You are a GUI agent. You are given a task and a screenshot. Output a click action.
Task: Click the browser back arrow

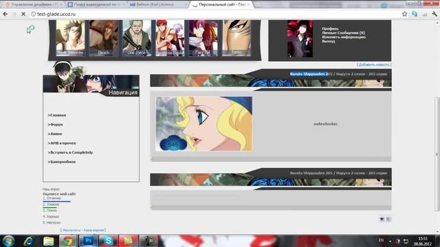pyautogui.click(x=5, y=14)
